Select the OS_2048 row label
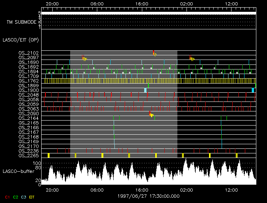 point(28,95)
